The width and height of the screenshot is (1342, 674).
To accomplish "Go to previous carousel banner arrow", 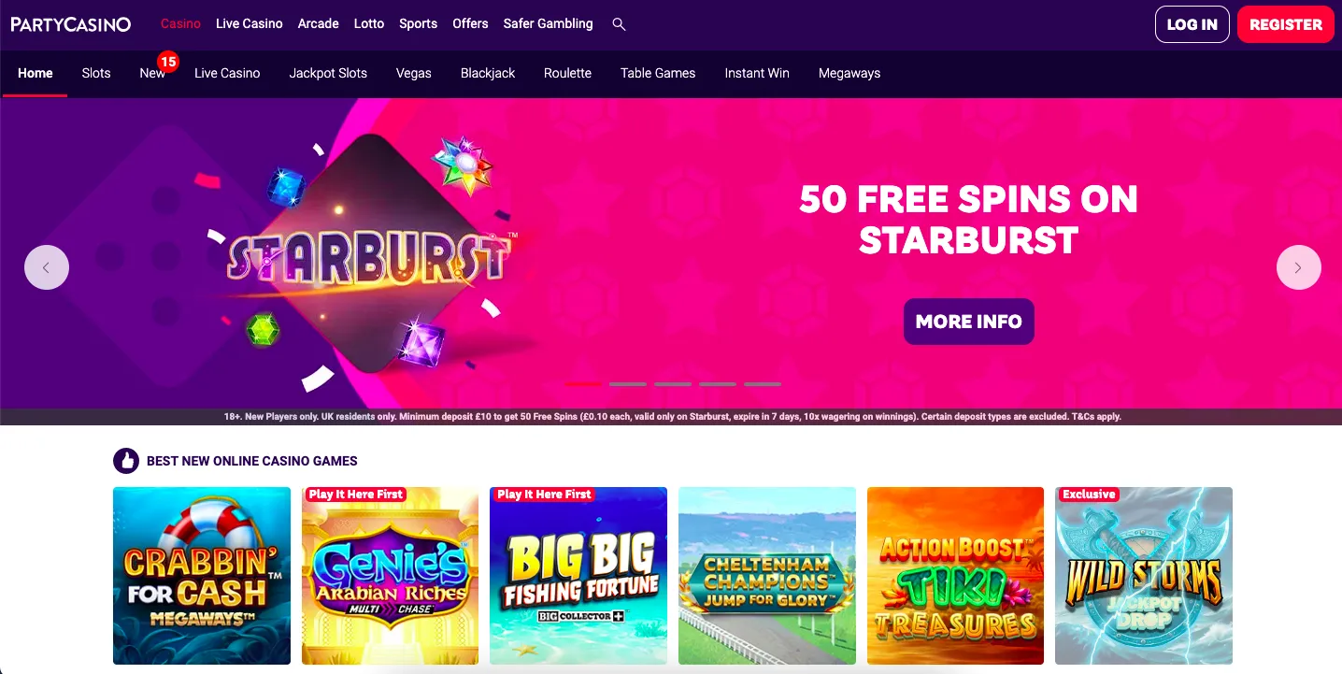I will click(x=47, y=267).
